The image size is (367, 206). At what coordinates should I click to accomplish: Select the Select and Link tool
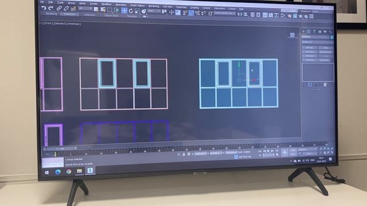tap(59, 9)
